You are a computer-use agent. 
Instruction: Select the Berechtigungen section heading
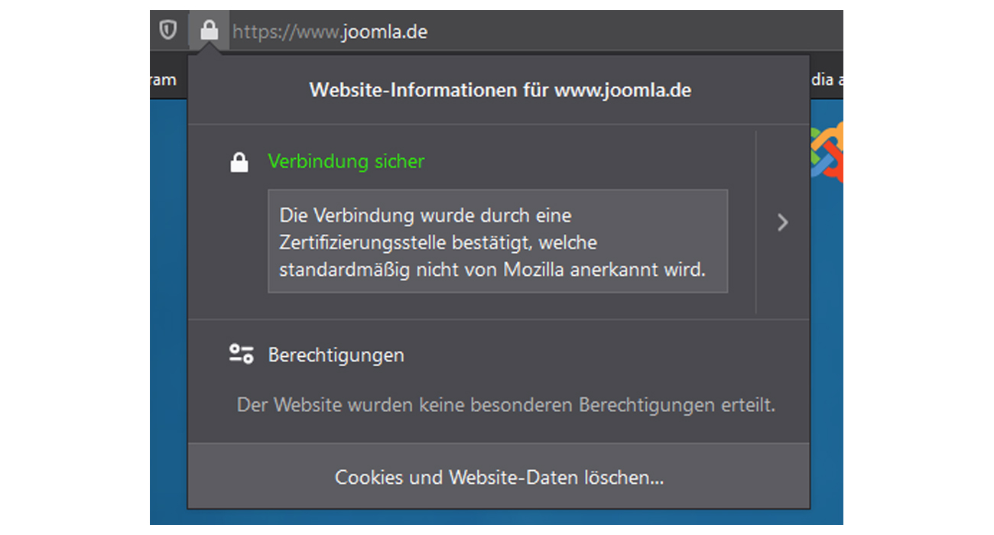tap(336, 355)
